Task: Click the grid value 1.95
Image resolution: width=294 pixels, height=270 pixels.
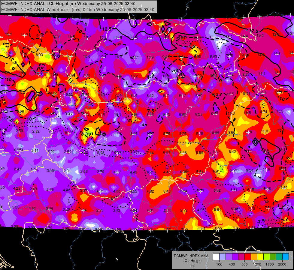Action: (x=33, y=208)
